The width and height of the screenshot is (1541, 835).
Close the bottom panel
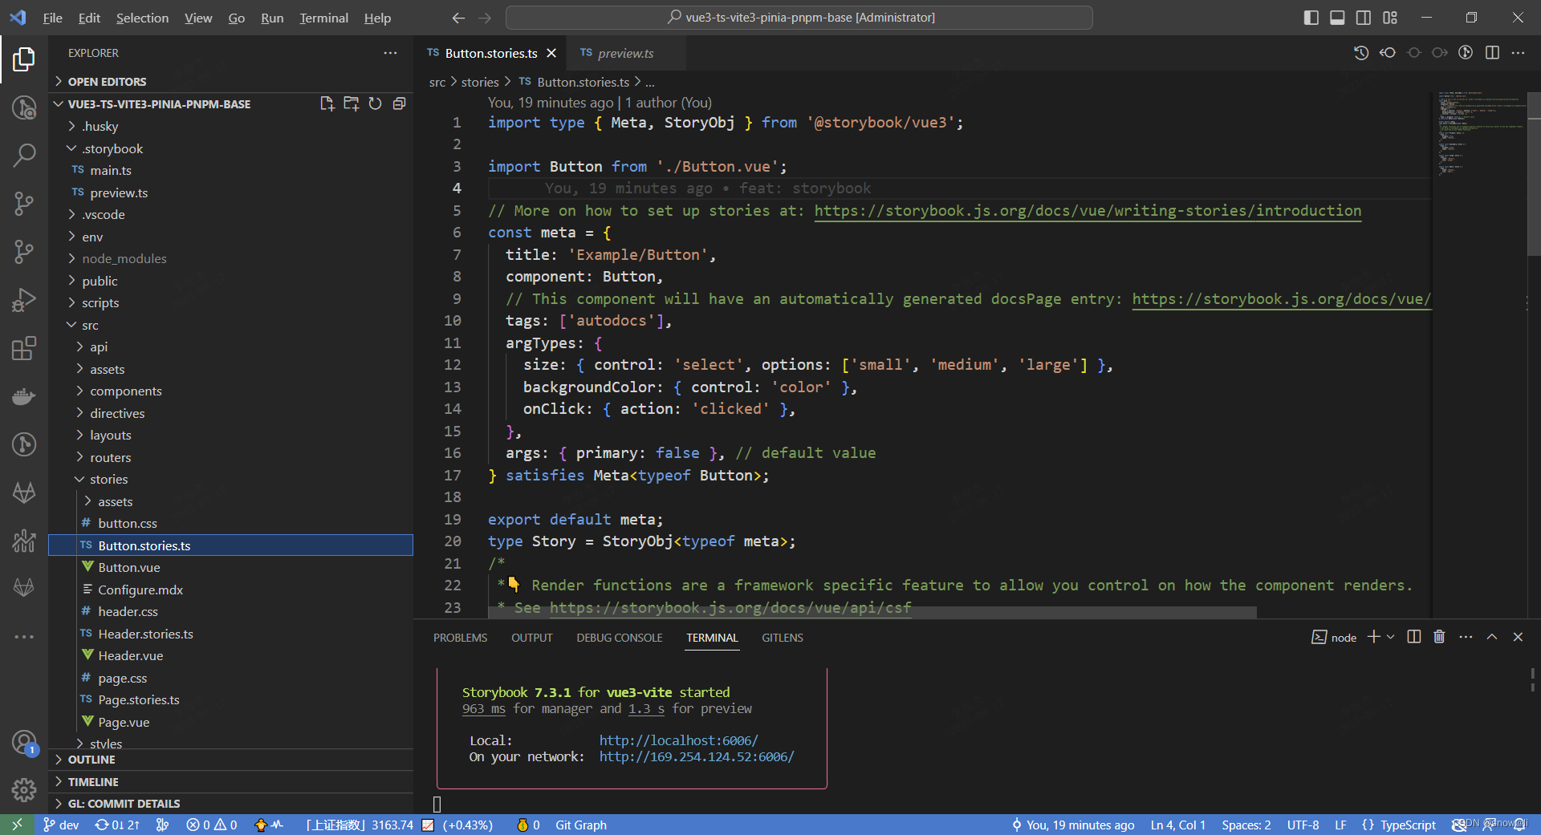tap(1518, 637)
